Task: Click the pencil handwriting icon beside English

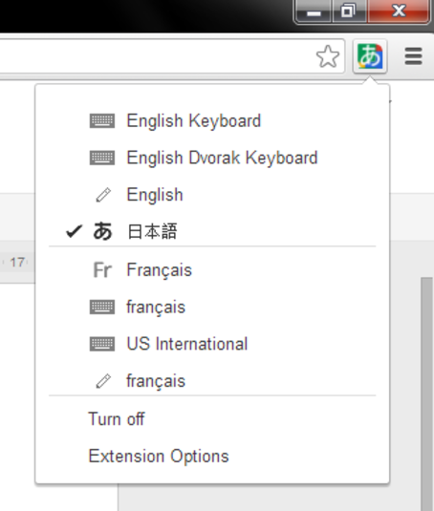Action: (103, 195)
